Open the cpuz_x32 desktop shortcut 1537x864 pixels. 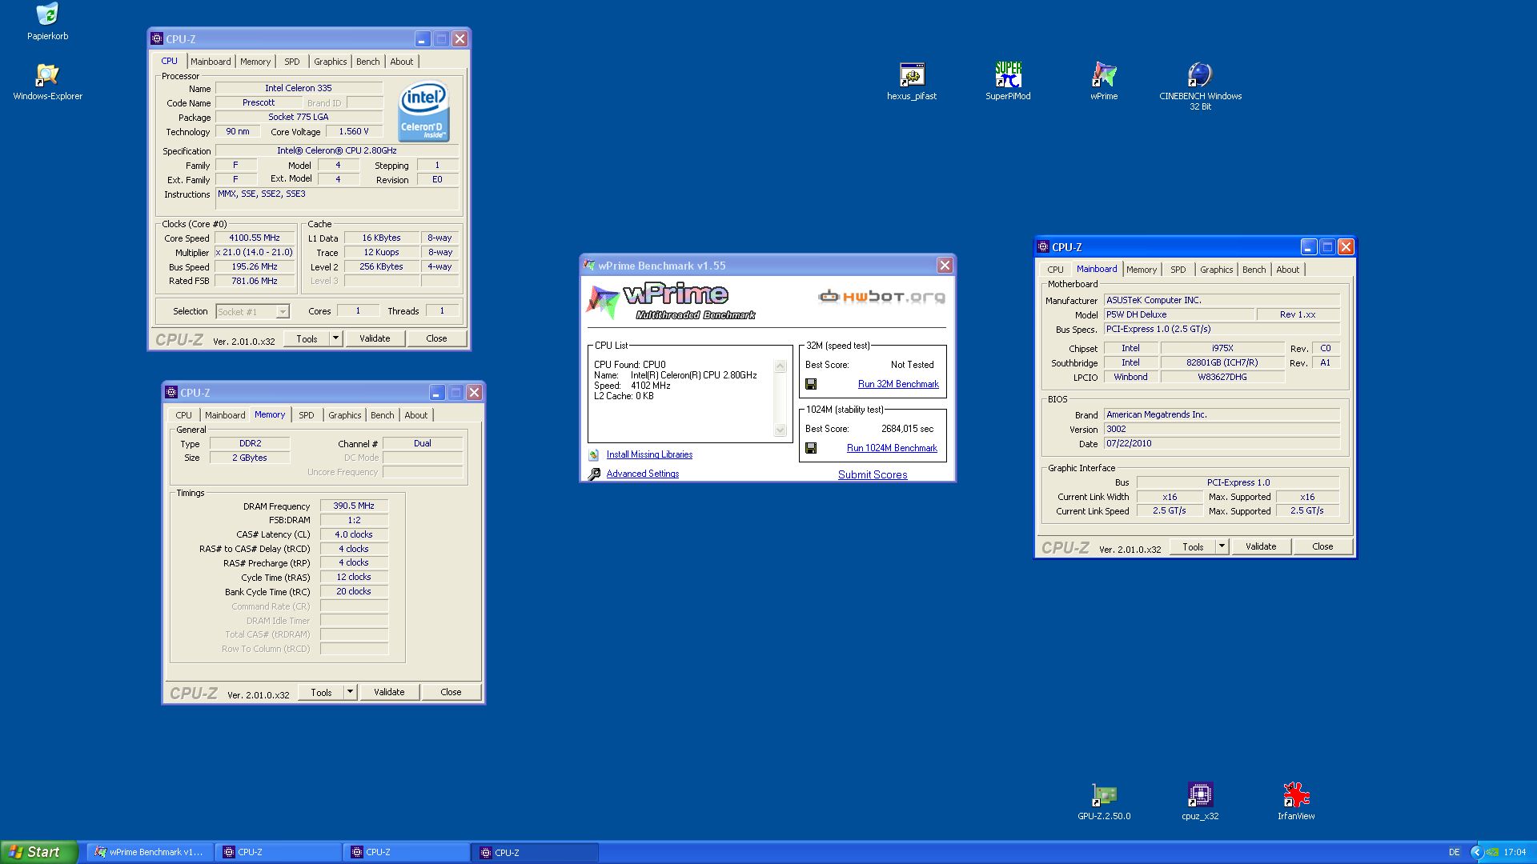[1200, 795]
